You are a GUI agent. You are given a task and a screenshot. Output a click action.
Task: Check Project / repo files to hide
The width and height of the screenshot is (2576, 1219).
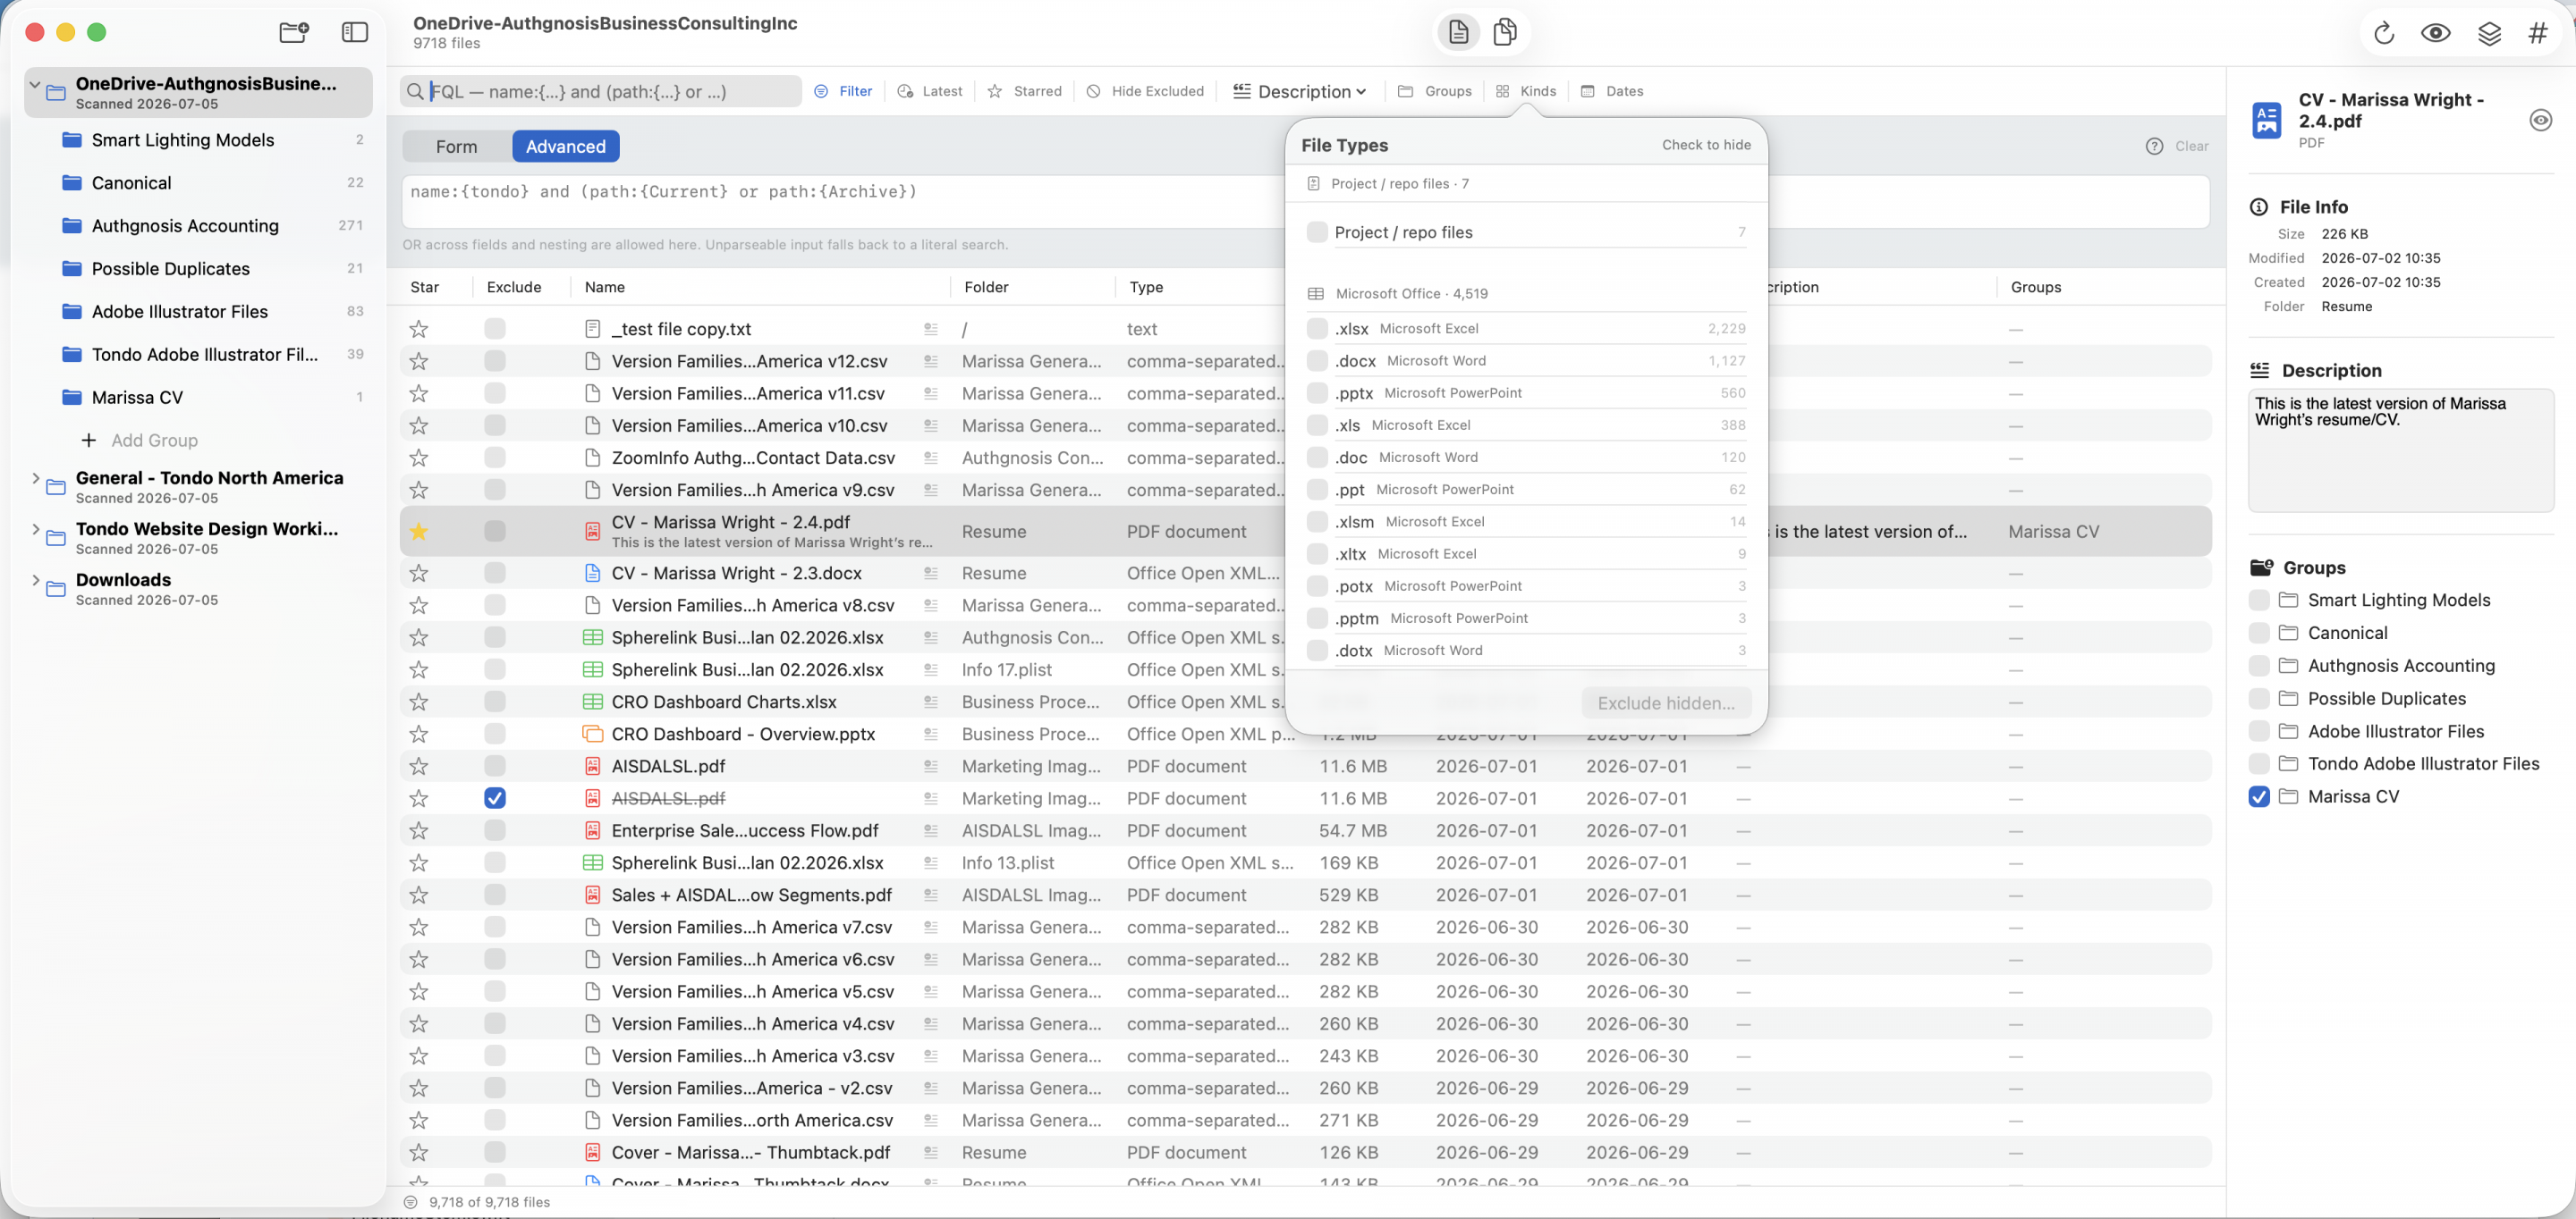[x=1317, y=231]
